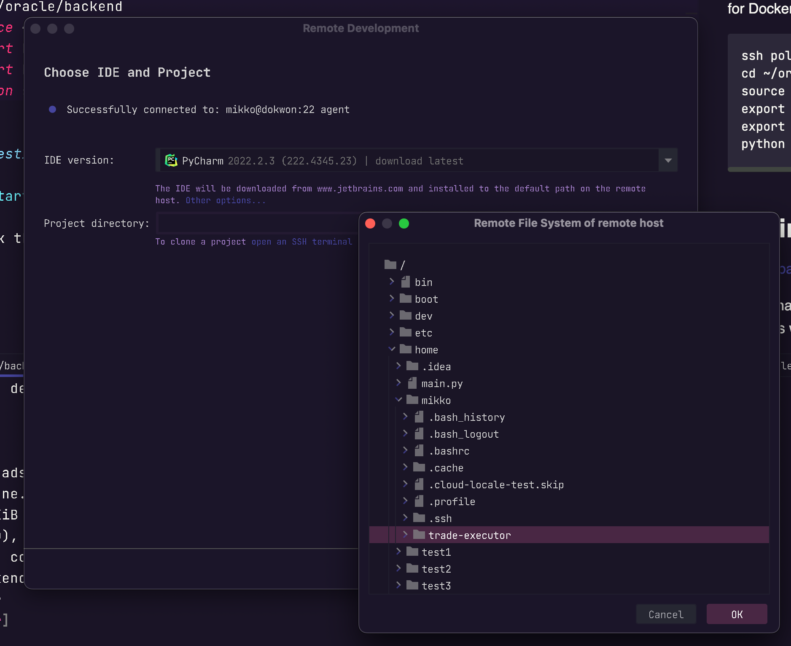Click the 'download latest' text in IDE version
This screenshot has height=646, width=791.
tap(419, 161)
